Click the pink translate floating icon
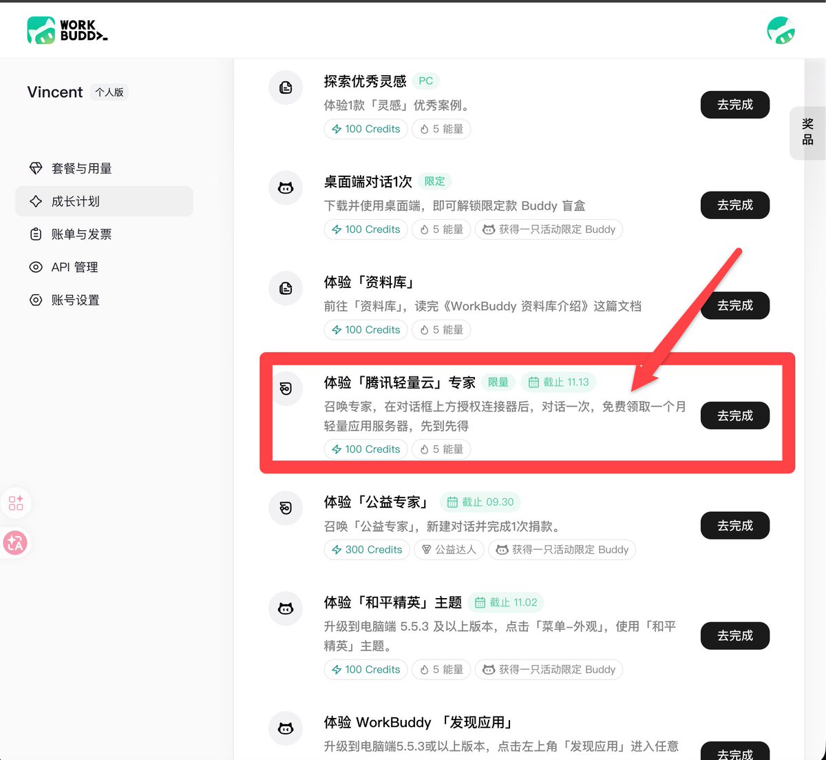Image resolution: width=826 pixels, height=760 pixels. coord(16,543)
